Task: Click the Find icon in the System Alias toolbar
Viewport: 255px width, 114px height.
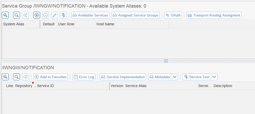Action: 17,15
